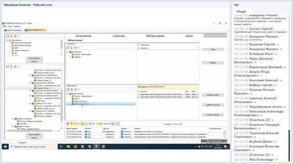293x164 pixels.
Task: Expand all in the Устройство panel toolbar
Action: (71, 48)
